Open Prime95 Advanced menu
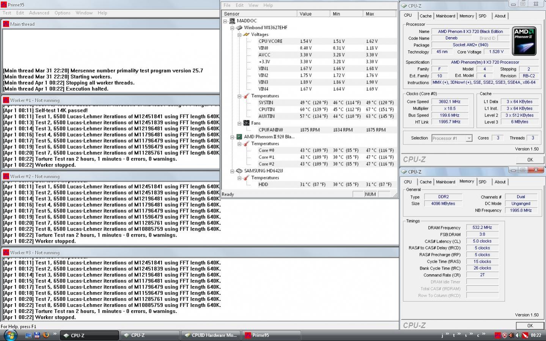The width and height of the screenshot is (546, 341). coord(39,13)
